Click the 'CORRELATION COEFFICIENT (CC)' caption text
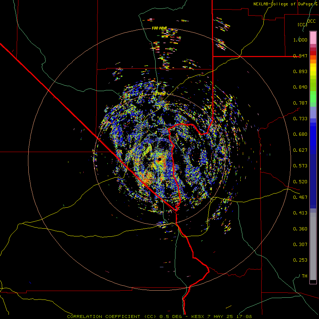 112,317
